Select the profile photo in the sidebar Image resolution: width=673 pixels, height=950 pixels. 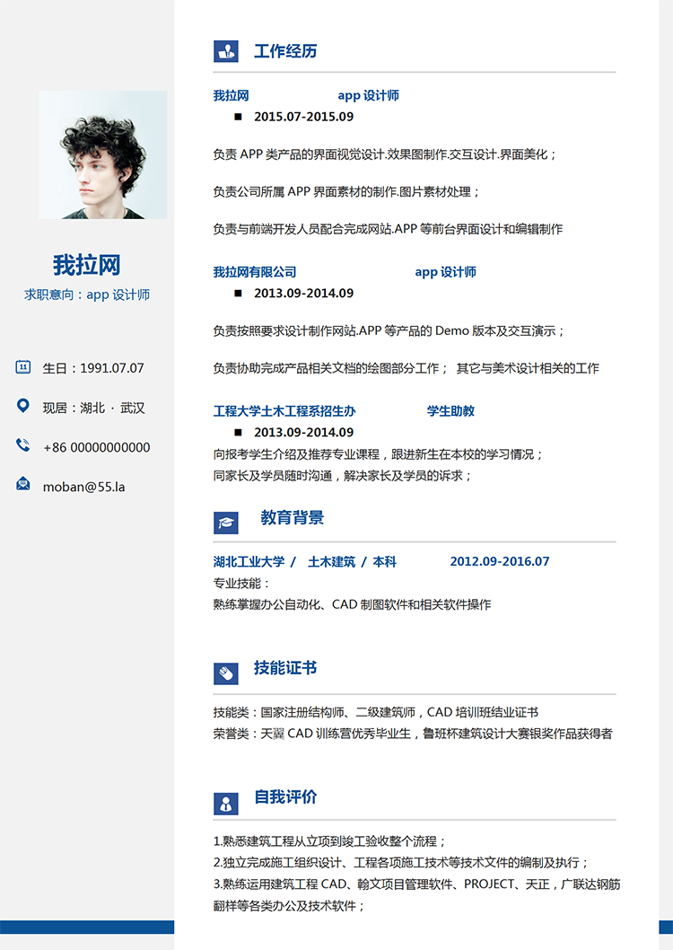pyautogui.click(x=102, y=154)
